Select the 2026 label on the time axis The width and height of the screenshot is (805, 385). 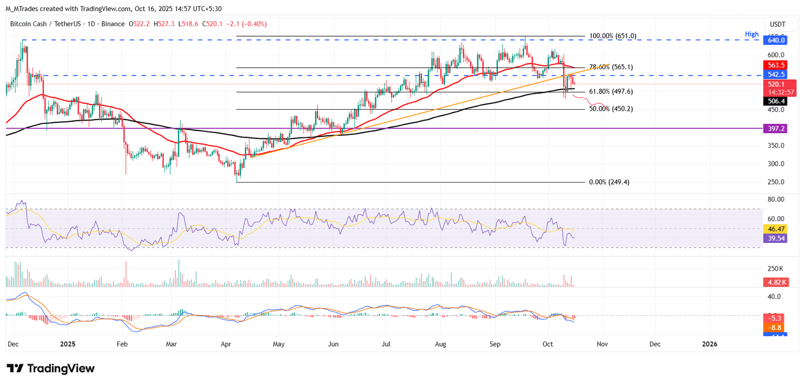pos(710,344)
